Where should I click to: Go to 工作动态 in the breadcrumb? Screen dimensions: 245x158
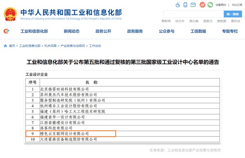point(95,46)
